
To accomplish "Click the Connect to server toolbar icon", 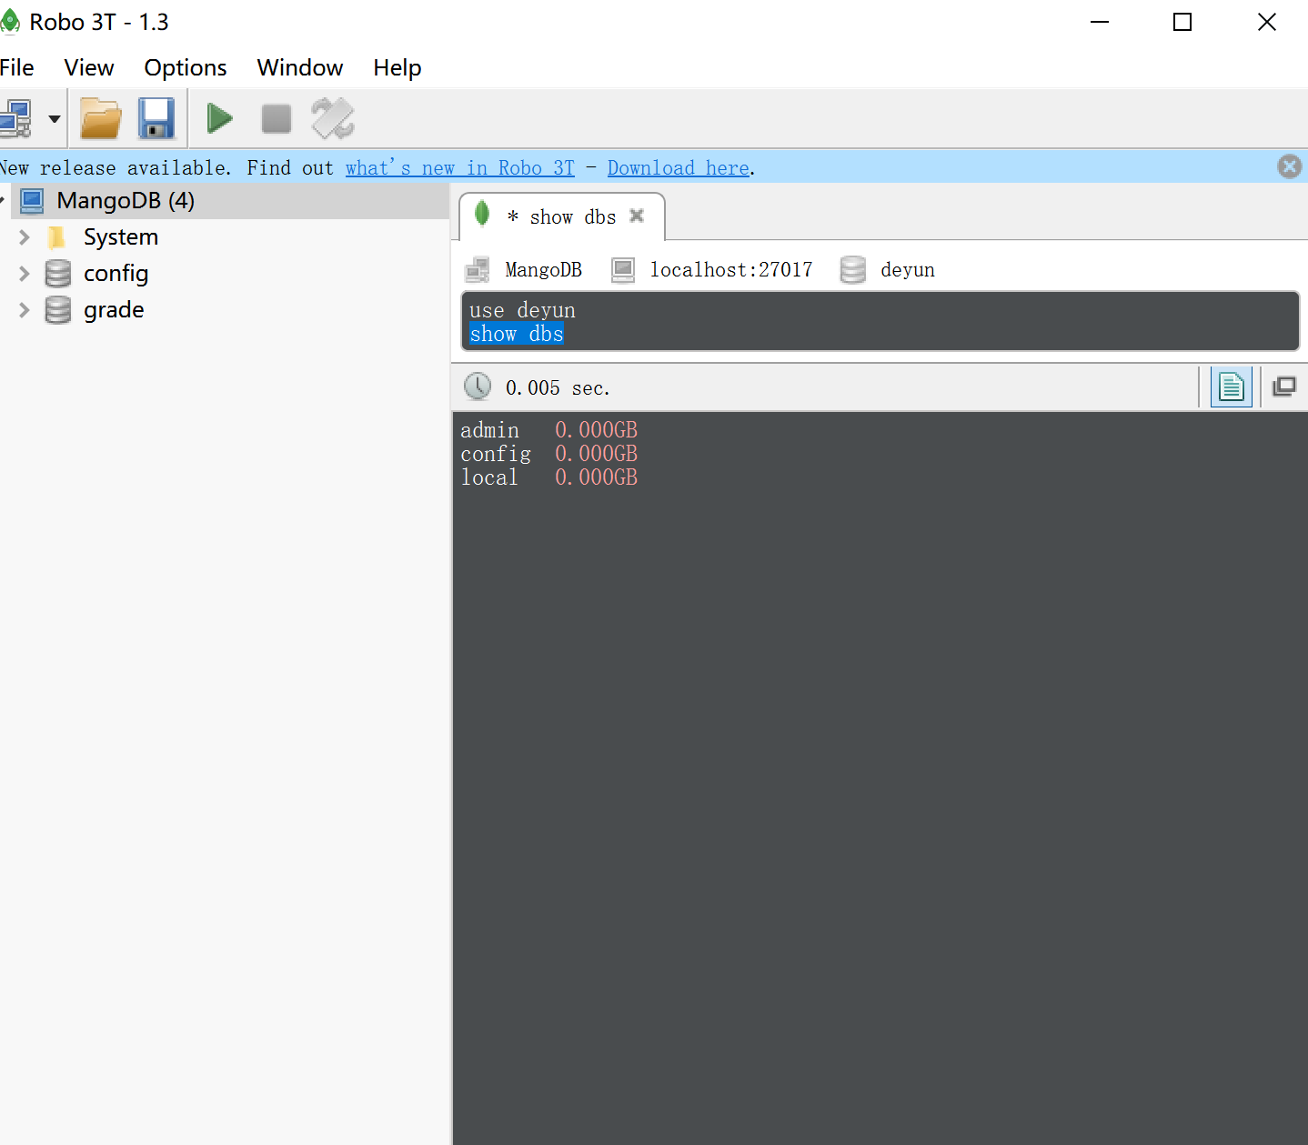I will pyautogui.click(x=15, y=118).
